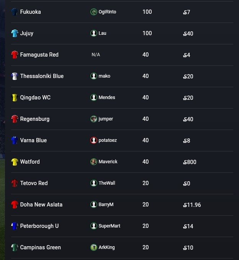239x260 pixels.
Task: Click the Watford 800 price value
Action: (190, 162)
